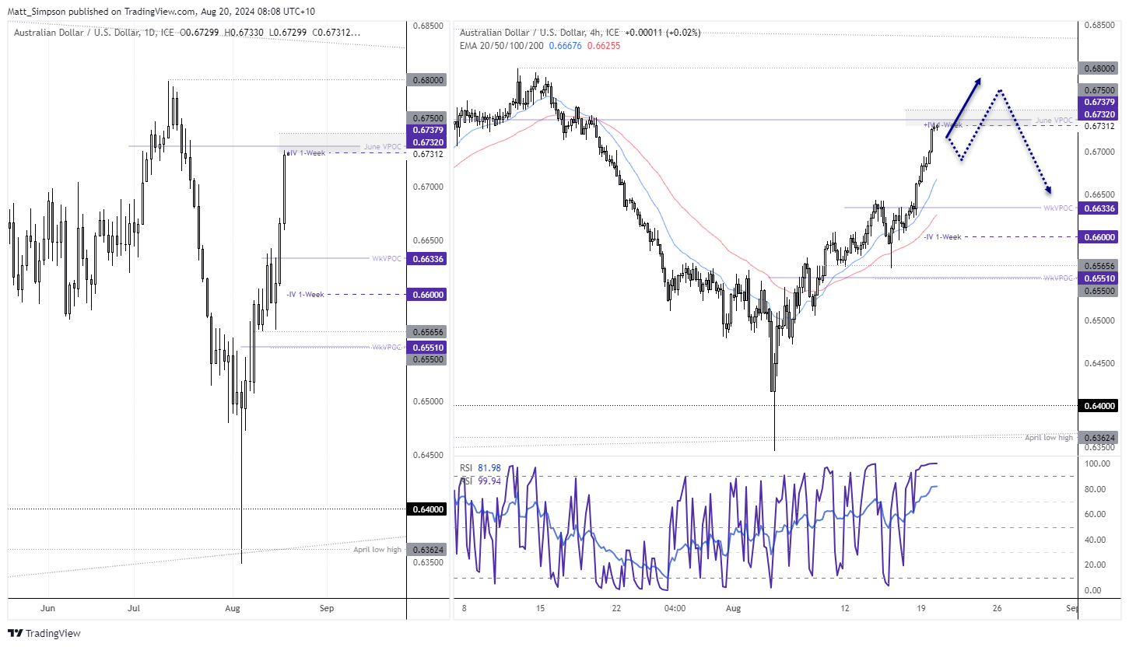This screenshot has width=1129, height=647.
Task: Click the '-IV 1-Week' label on daily chart
Action: point(305,295)
